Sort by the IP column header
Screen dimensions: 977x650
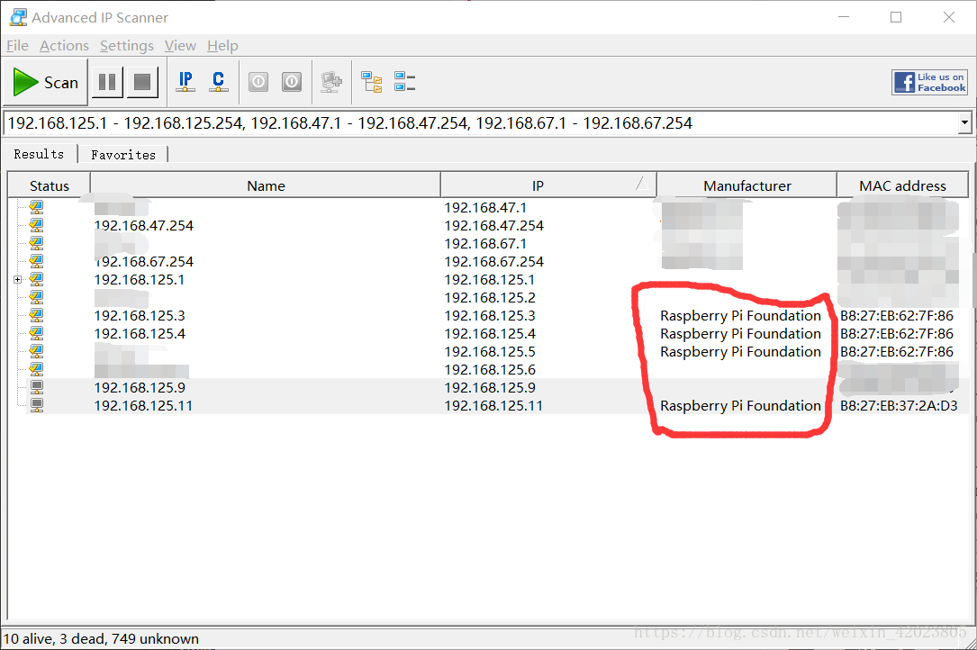tap(548, 185)
